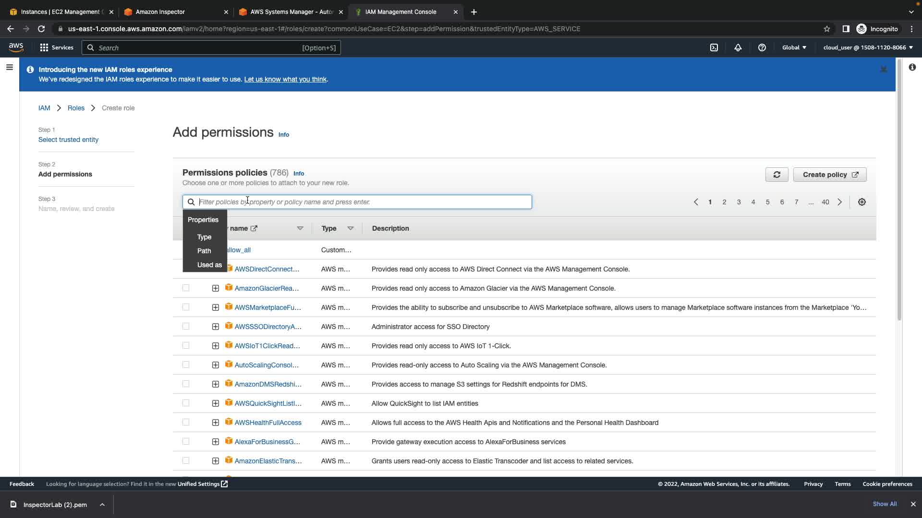
Task: Expand the AutoScalingConsole policy row
Action: click(215, 365)
